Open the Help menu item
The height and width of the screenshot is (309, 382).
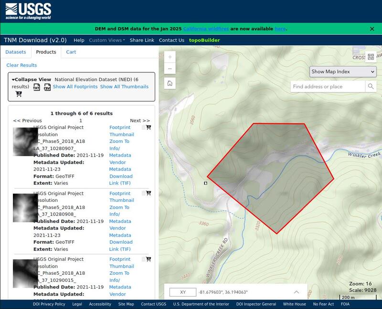pyautogui.click(x=79, y=40)
